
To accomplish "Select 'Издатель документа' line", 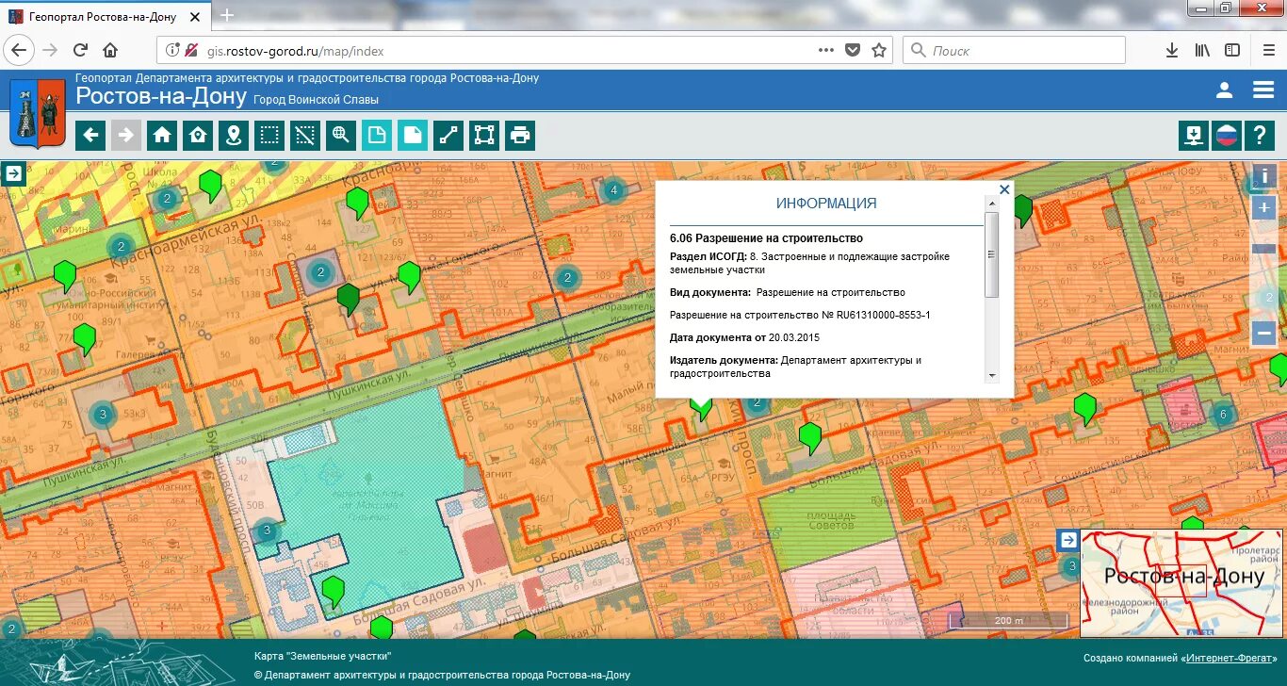I will coord(795,367).
